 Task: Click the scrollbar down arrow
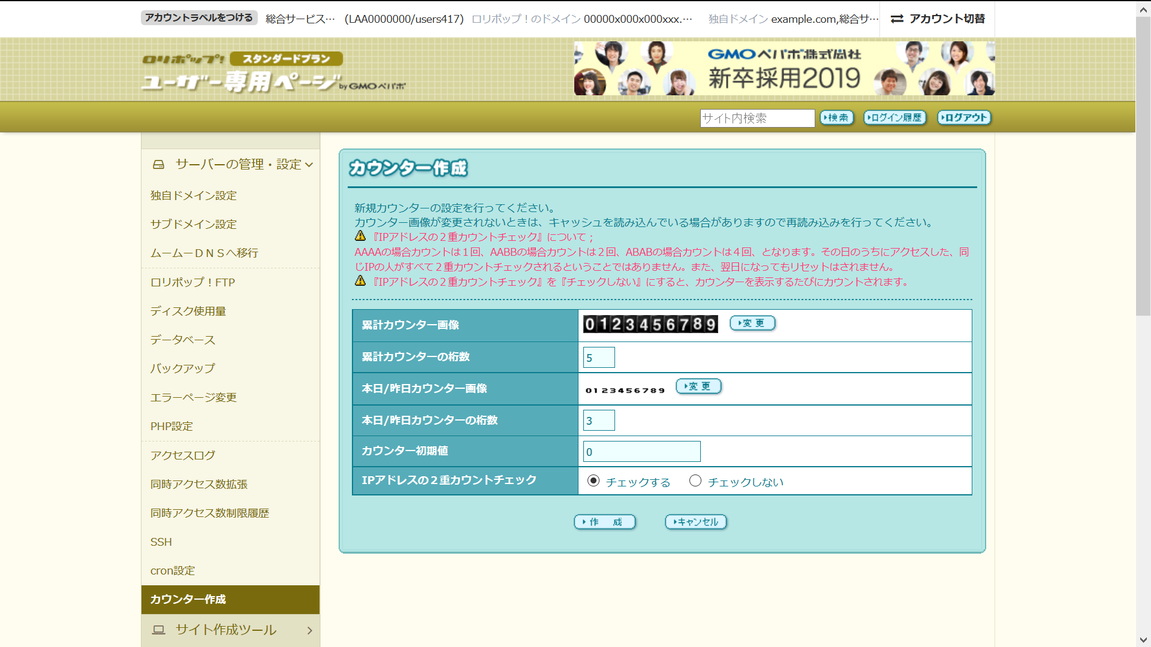[1143, 640]
